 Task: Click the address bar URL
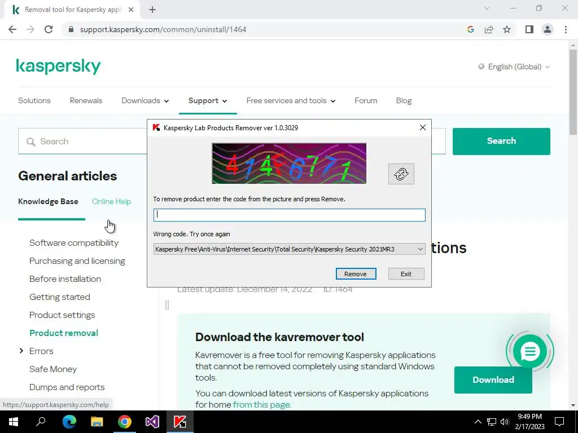pyautogui.click(x=163, y=29)
